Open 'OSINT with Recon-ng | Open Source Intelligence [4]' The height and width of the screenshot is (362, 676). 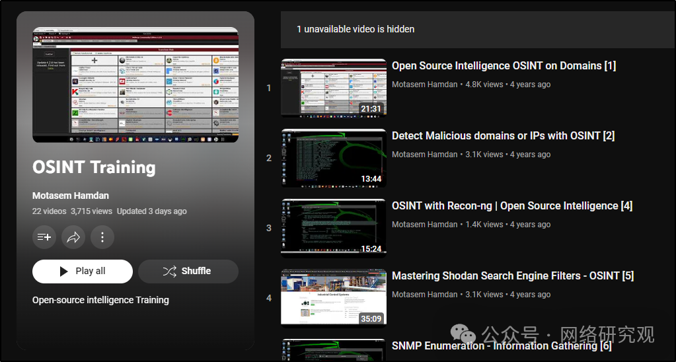[x=512, y=206]
